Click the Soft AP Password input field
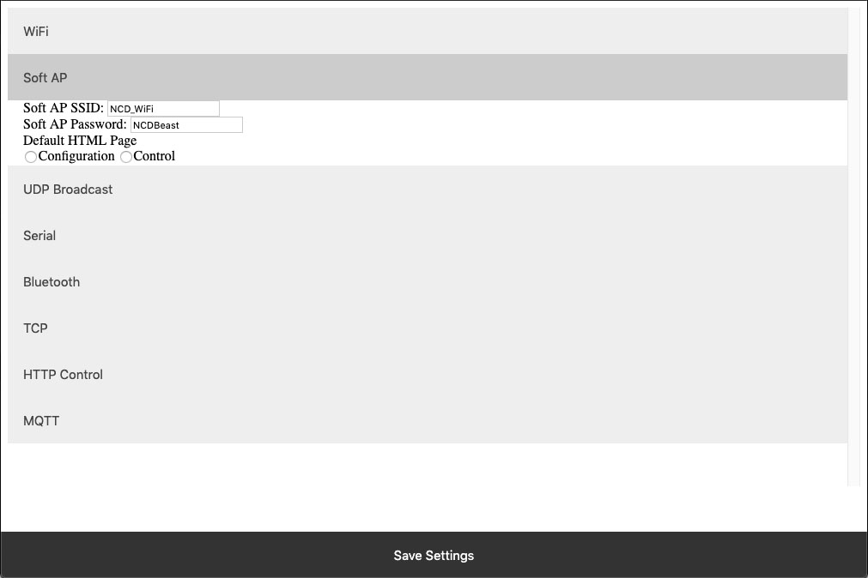The height and width of the screenshot is (578, 868). click(186, 125)
